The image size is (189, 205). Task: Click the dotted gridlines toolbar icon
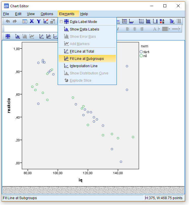tap(141, 21)
